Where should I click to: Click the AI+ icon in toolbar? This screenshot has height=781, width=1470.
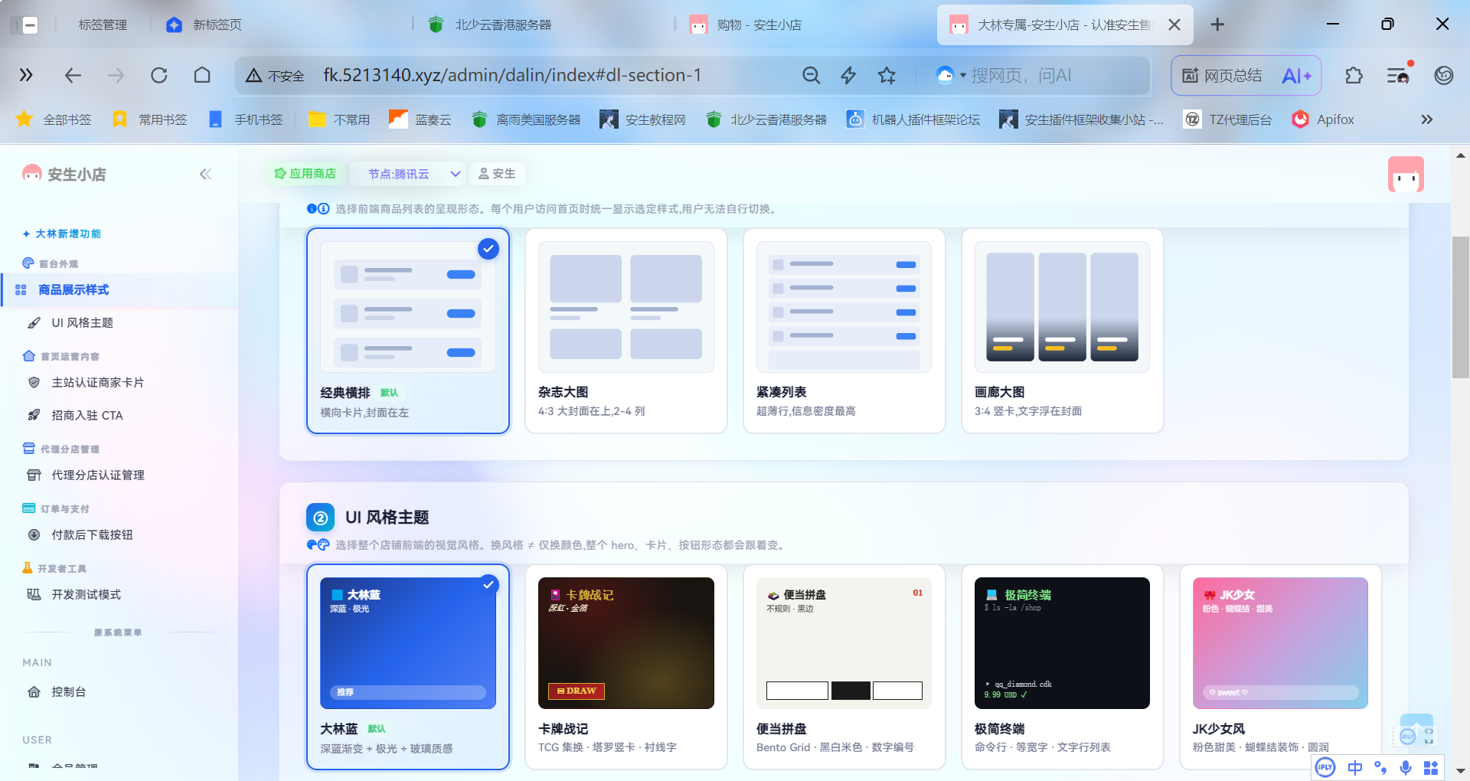(1296, 75)
